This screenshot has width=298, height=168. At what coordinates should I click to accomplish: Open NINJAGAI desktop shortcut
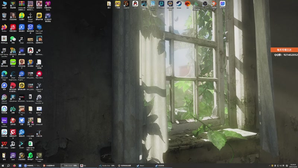point(22,98)
